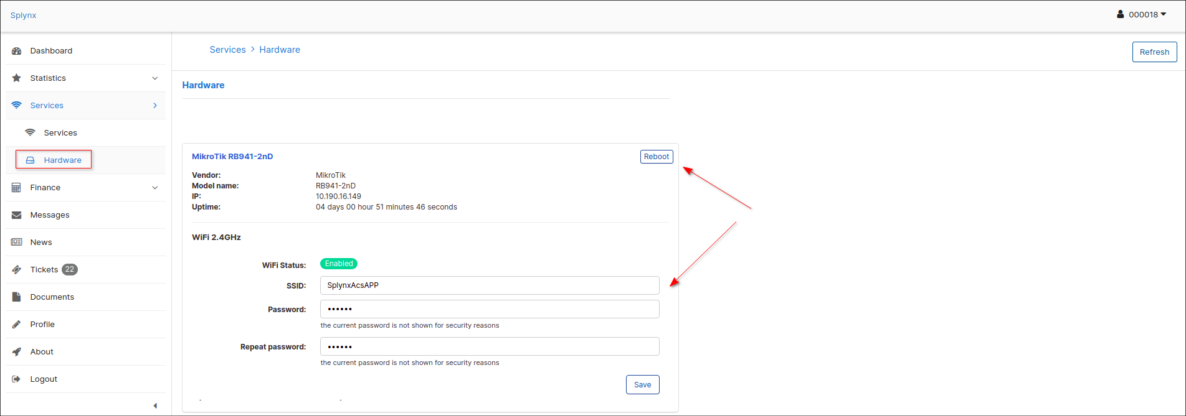
Task: Click the Messages envelope icon
Action: tap(17, 215)
